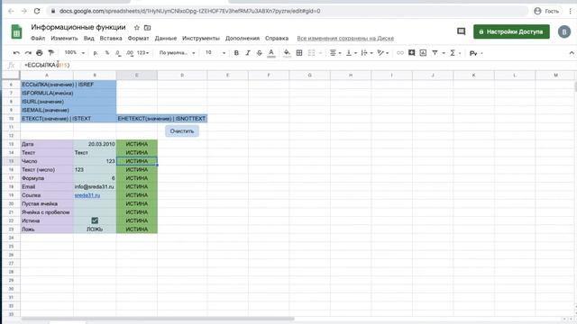Toggle the checkbox in Истина row
The height and width of the screenshot is (324, 577).
95,220
